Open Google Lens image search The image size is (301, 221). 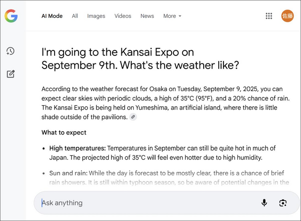pos(283,203)
